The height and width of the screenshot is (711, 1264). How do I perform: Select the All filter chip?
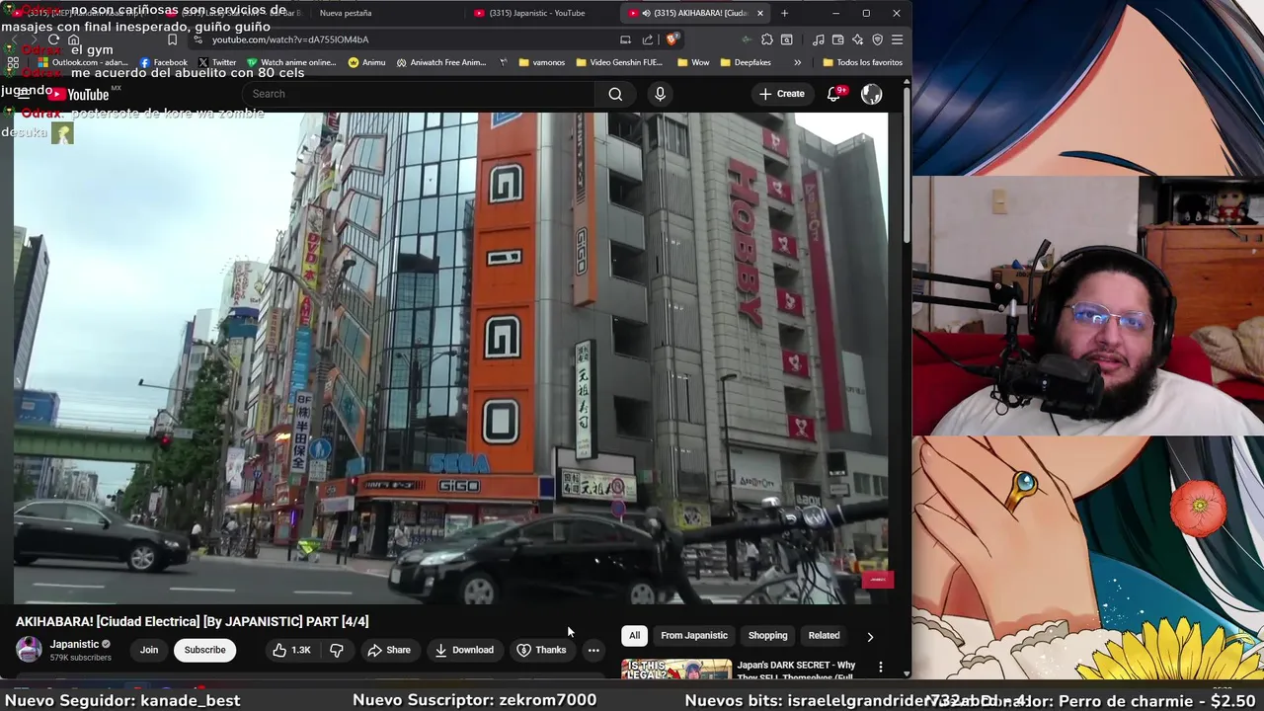[x=634, y=636]
